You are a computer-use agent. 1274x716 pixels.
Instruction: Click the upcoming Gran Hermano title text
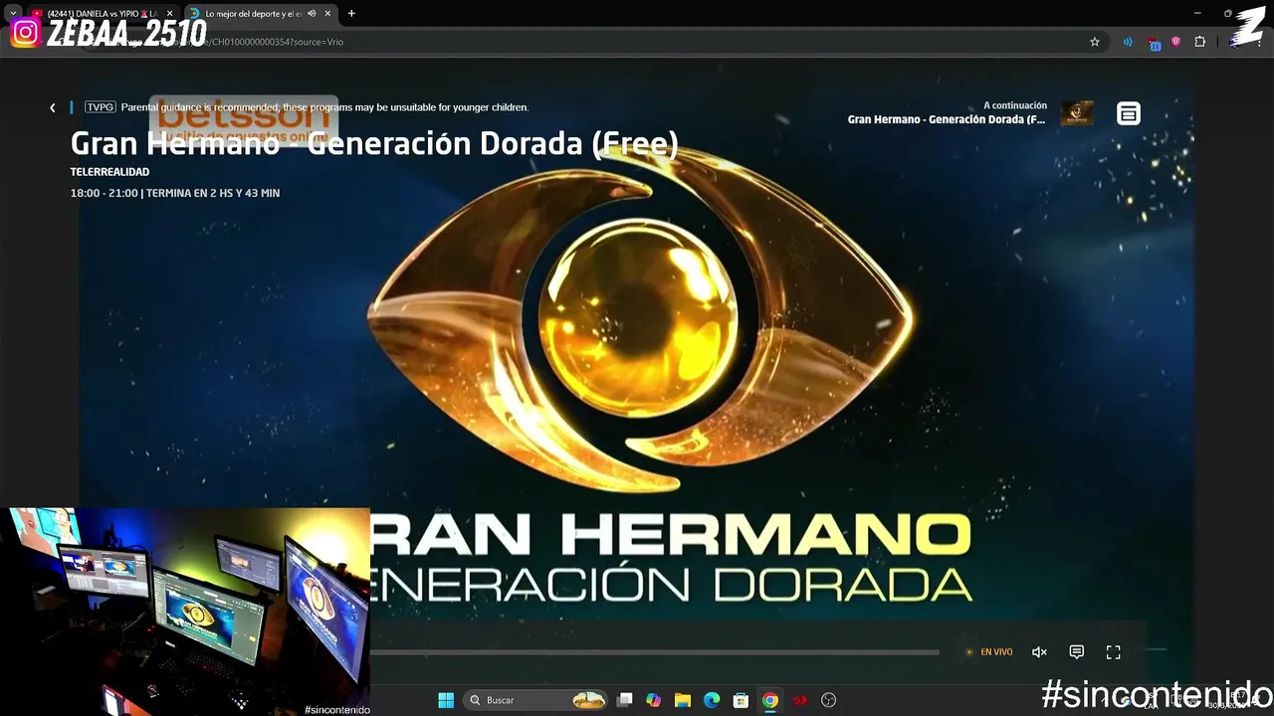click(947, 119)
